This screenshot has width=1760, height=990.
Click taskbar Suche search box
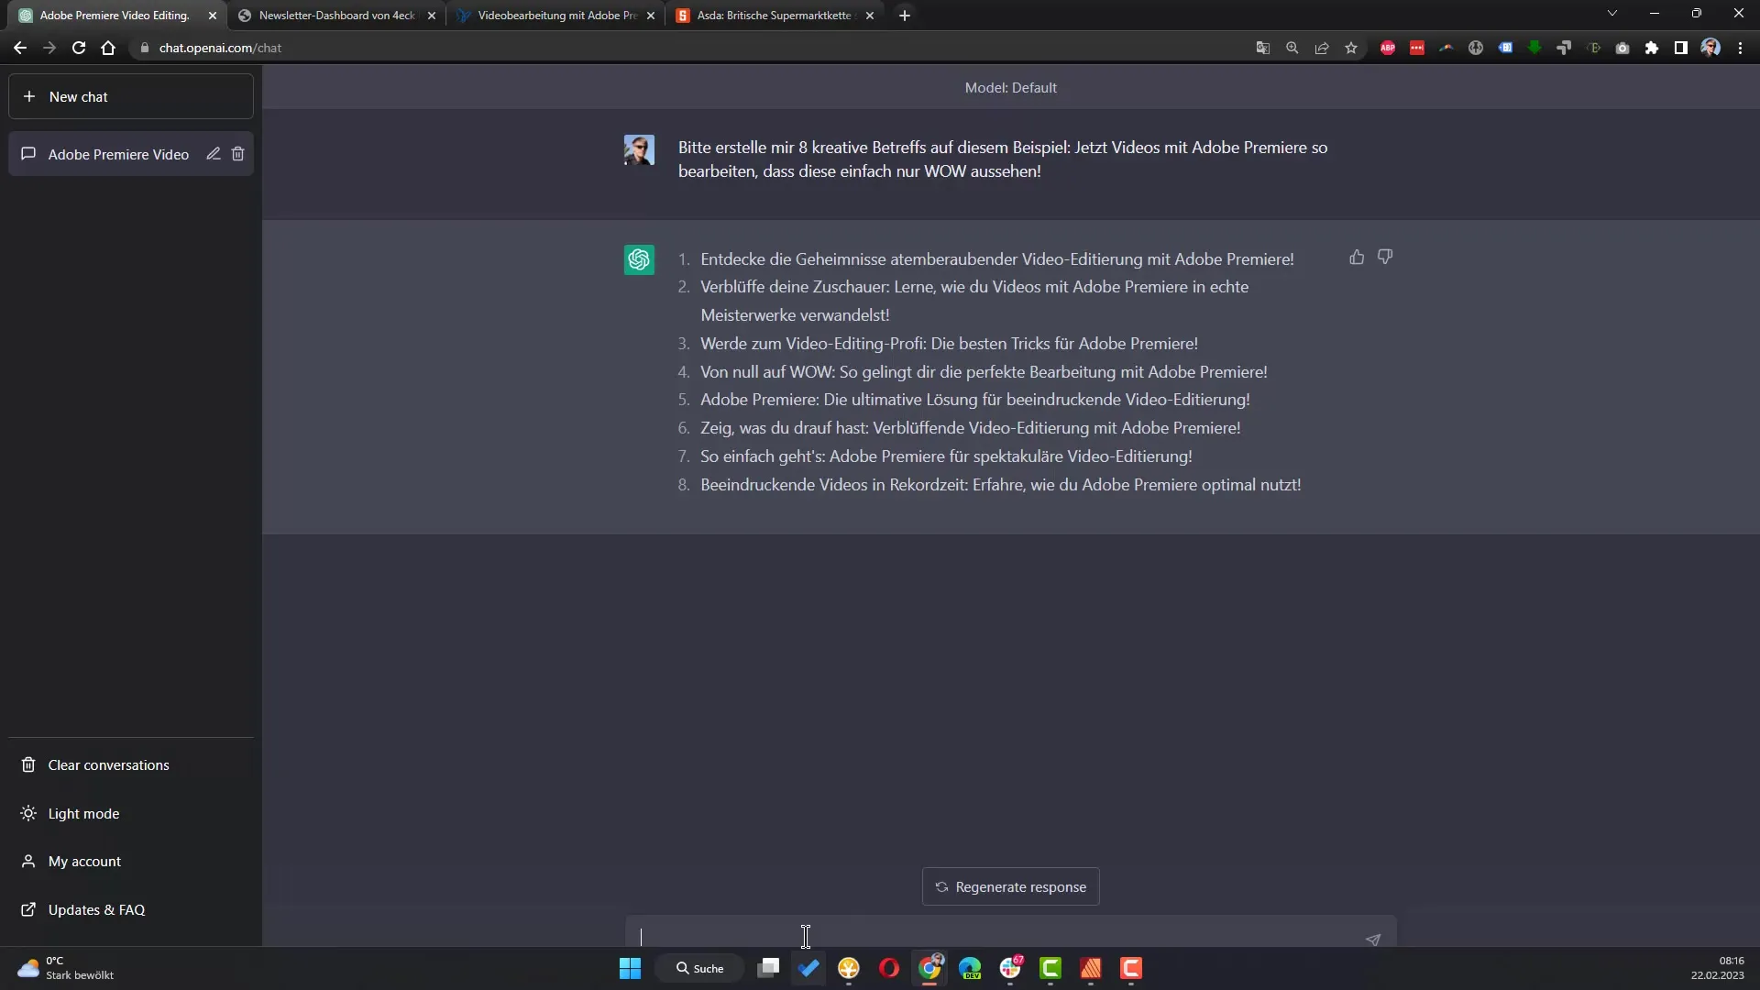coord(700,968)
